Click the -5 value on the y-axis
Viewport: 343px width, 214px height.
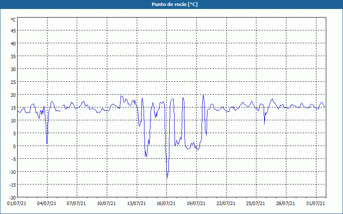coord(13,159)
